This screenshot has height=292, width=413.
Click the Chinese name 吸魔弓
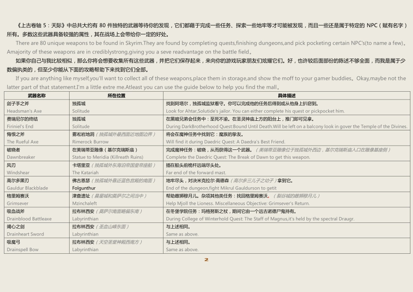click(13, 242)
